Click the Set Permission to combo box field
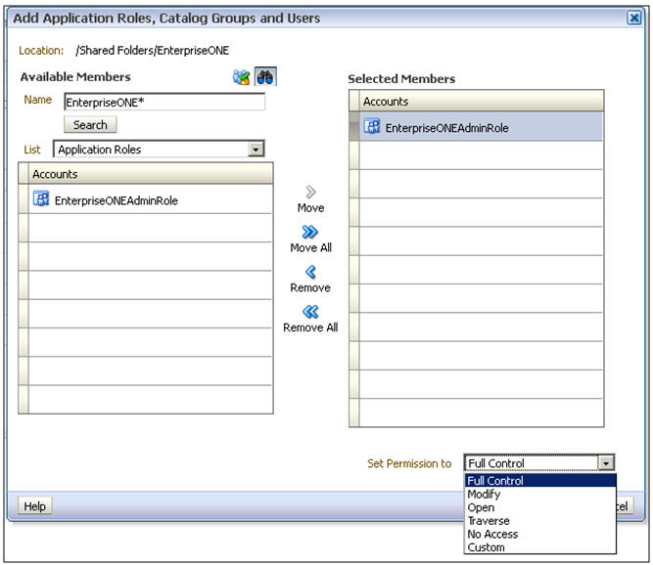The image size is (653, 565). pyautogui.click(x=539, y=463)
